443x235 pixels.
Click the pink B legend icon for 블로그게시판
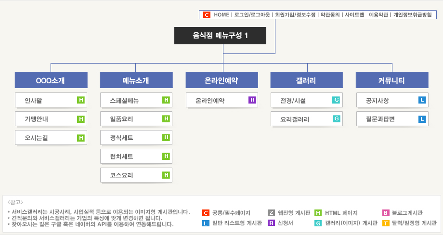click(x=386, y=213)
